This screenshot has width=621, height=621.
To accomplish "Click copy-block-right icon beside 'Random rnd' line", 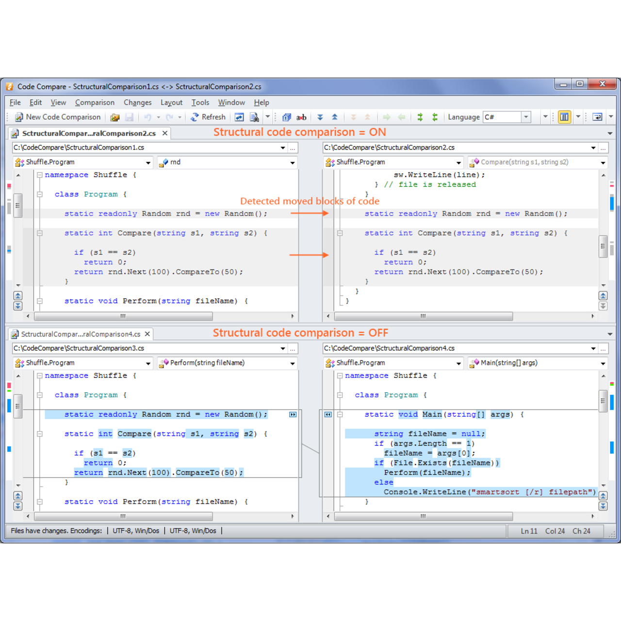I will pos(293,414).
